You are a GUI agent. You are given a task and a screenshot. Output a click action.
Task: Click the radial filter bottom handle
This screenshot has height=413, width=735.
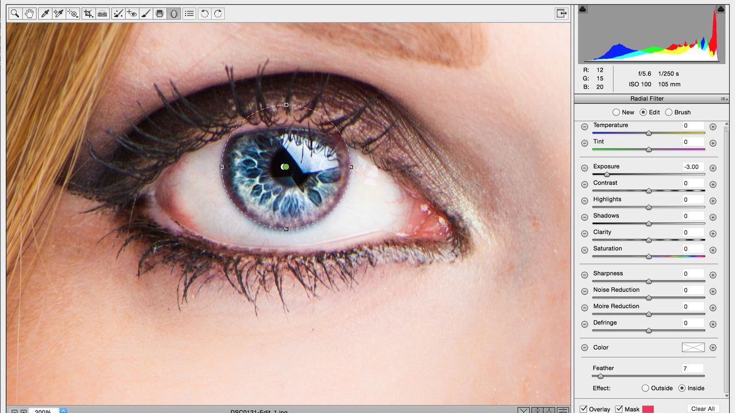pos(287,229)
